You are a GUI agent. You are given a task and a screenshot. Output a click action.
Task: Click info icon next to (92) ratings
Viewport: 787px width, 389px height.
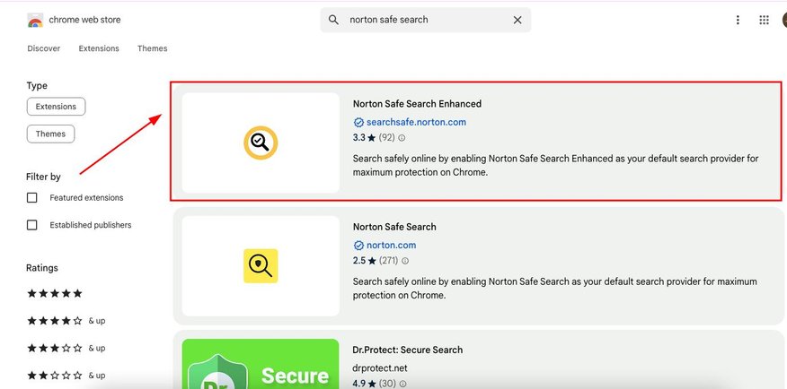point(402,138)
